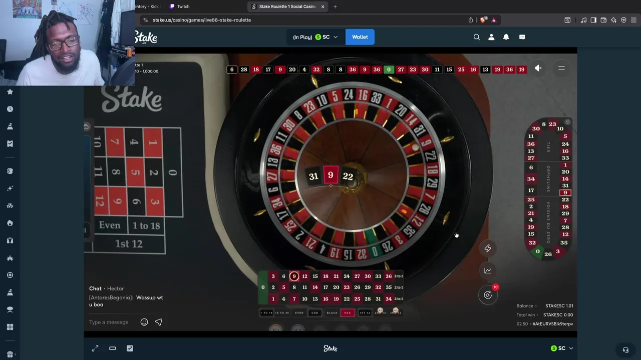Expand the gift icon at sidebar bottom
The image size is (641, 360).
tap(10, 354)
